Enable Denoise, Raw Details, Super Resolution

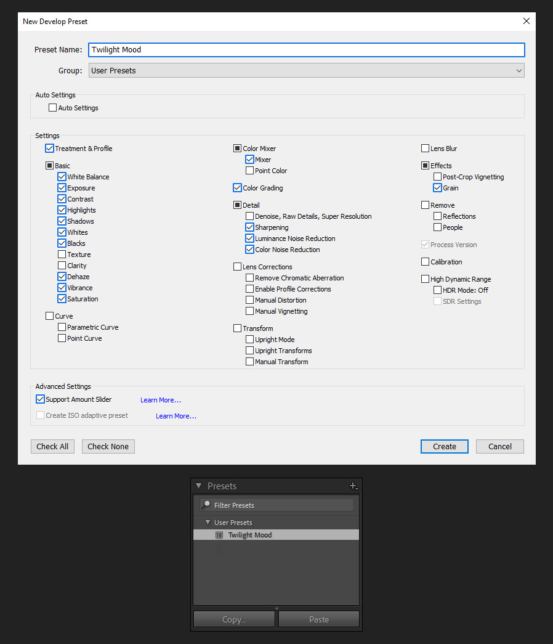pos(249,216)
